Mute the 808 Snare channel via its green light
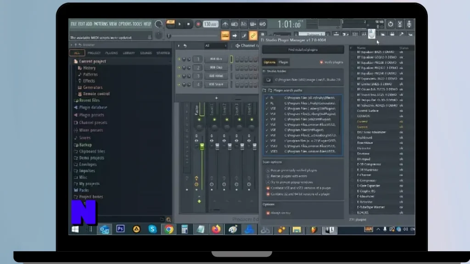Image resolution: width=470 pixels, height=264 pixels. coord(179,85)
